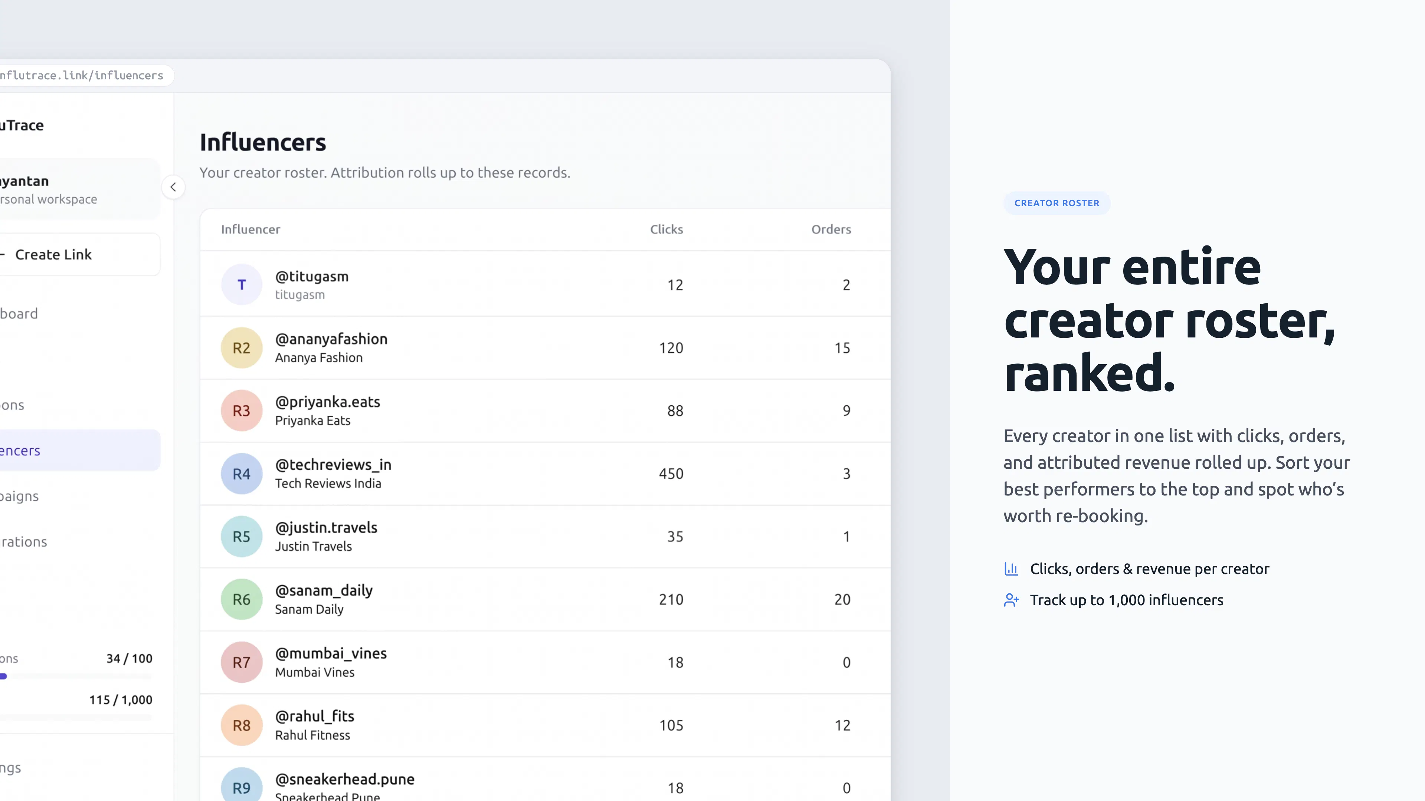Click the bar chart icon beside clicks feature
The width and height of the screenshot is (1425, 801).
pos(1011,569)
